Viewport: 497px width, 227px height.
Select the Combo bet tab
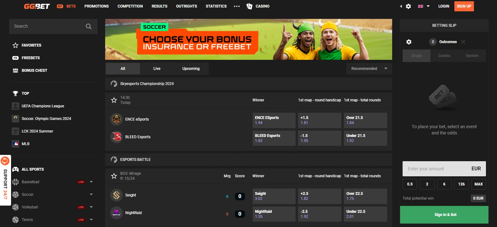point(444,56)
